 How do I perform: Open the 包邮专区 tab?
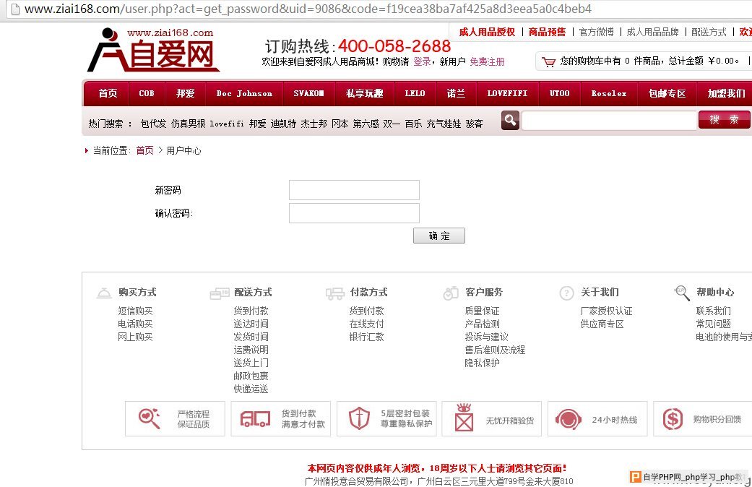(667, 93)
